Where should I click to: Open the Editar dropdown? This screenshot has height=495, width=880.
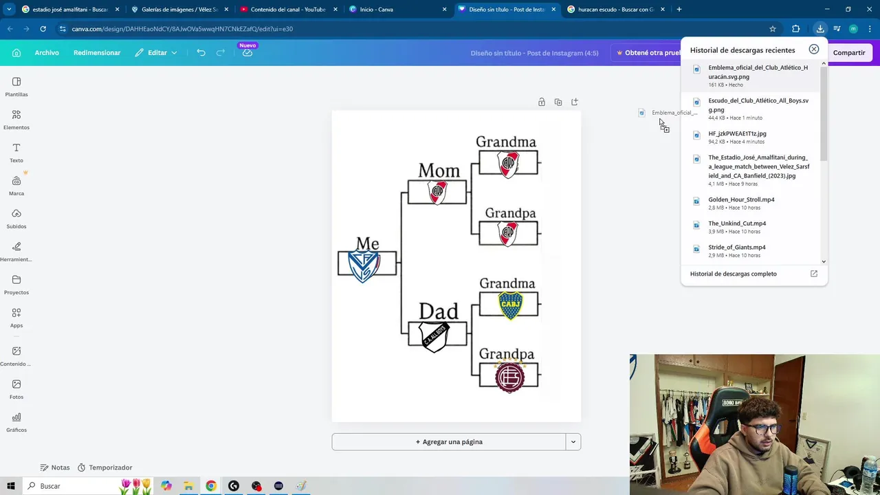(x=156, y=53)
